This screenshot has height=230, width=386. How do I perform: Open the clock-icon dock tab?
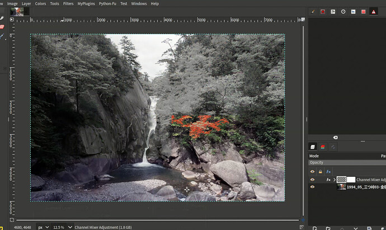click(343, 12)
